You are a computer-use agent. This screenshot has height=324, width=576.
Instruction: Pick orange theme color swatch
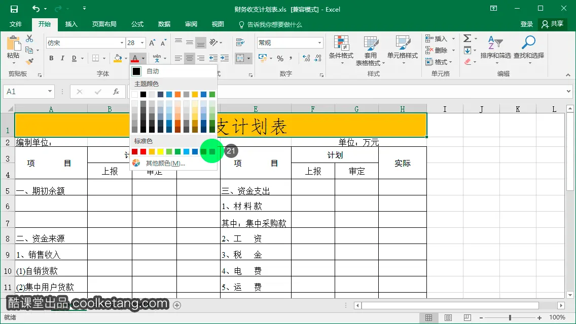click(x=178, y=94)
